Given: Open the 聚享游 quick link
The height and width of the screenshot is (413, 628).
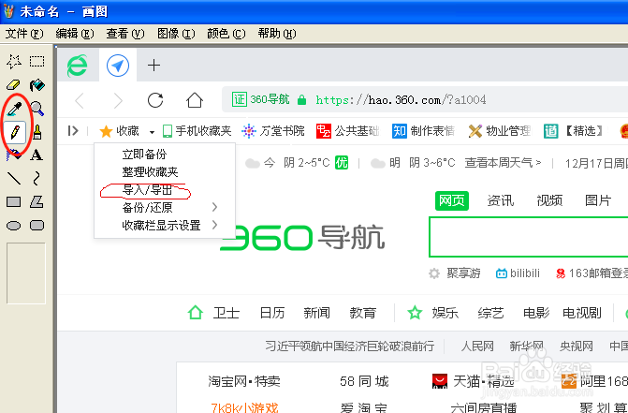Looking at the screenshot, I should [x=455, y=273].
